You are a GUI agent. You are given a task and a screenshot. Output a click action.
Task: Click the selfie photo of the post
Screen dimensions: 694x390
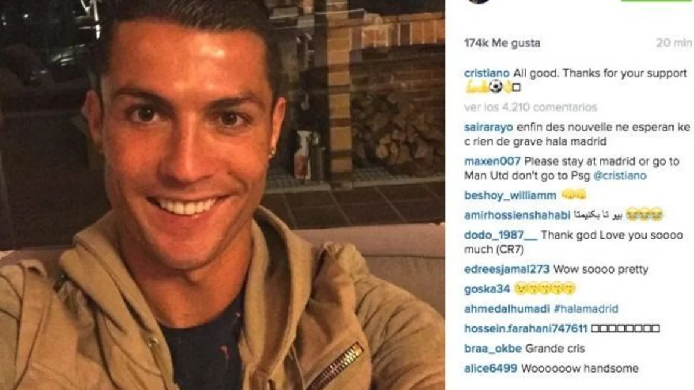pyautogui.click(x=222, y=195)
